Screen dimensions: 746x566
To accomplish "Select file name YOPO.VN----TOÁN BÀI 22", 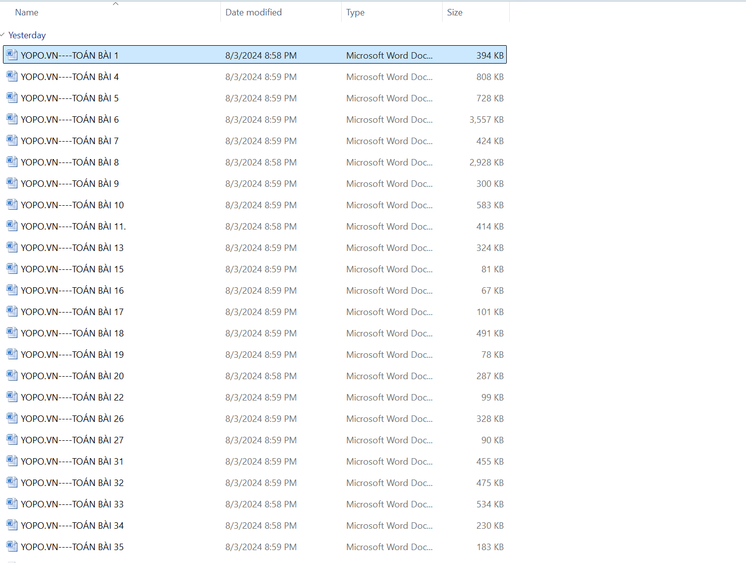I will 72,397.
